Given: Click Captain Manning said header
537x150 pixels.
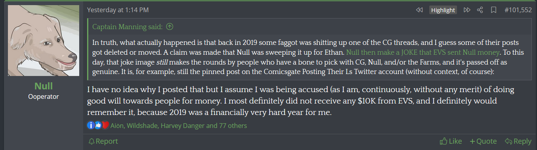Looking at the screenshot, I should (128, 27).
